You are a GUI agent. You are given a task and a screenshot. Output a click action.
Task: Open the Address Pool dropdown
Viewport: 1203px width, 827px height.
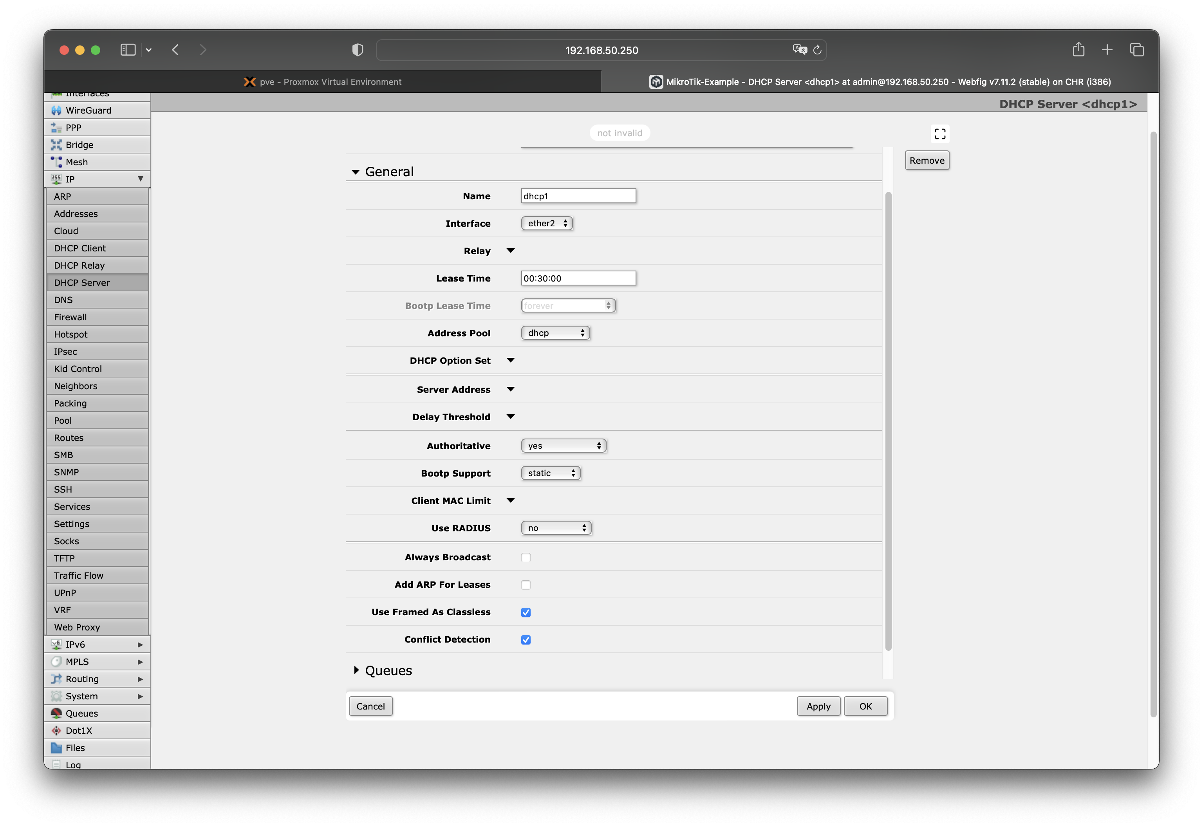555,333
